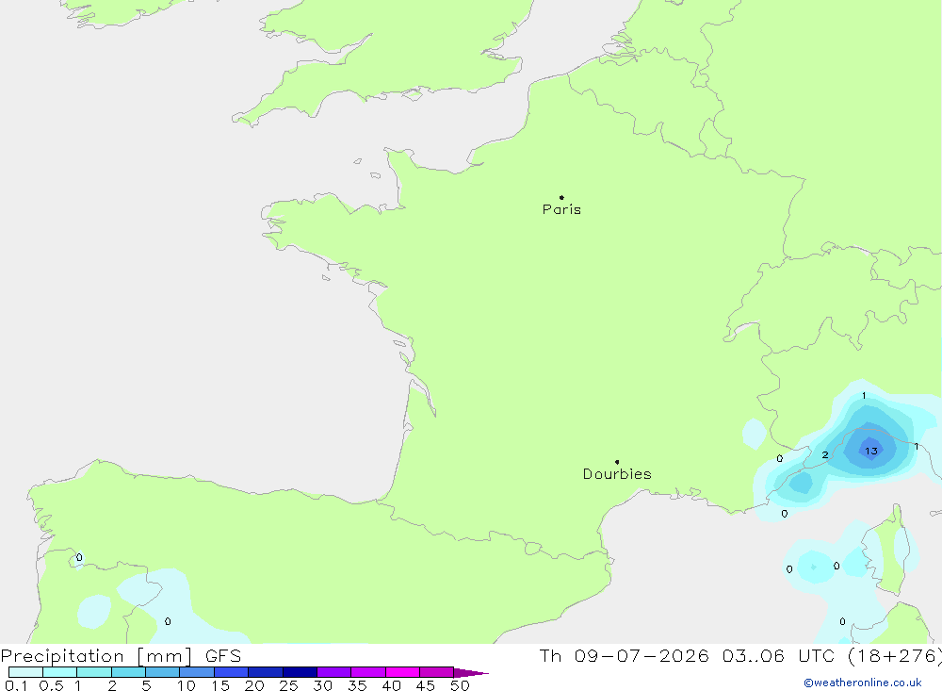942x691 pixels.
Task: Select the legend swatch between 5 and 10
Action: click(162, 672)
